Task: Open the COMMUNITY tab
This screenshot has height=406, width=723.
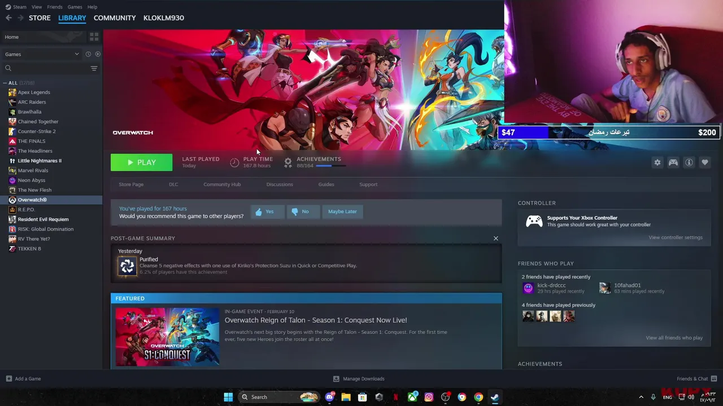Action: (x=115, y=18)
